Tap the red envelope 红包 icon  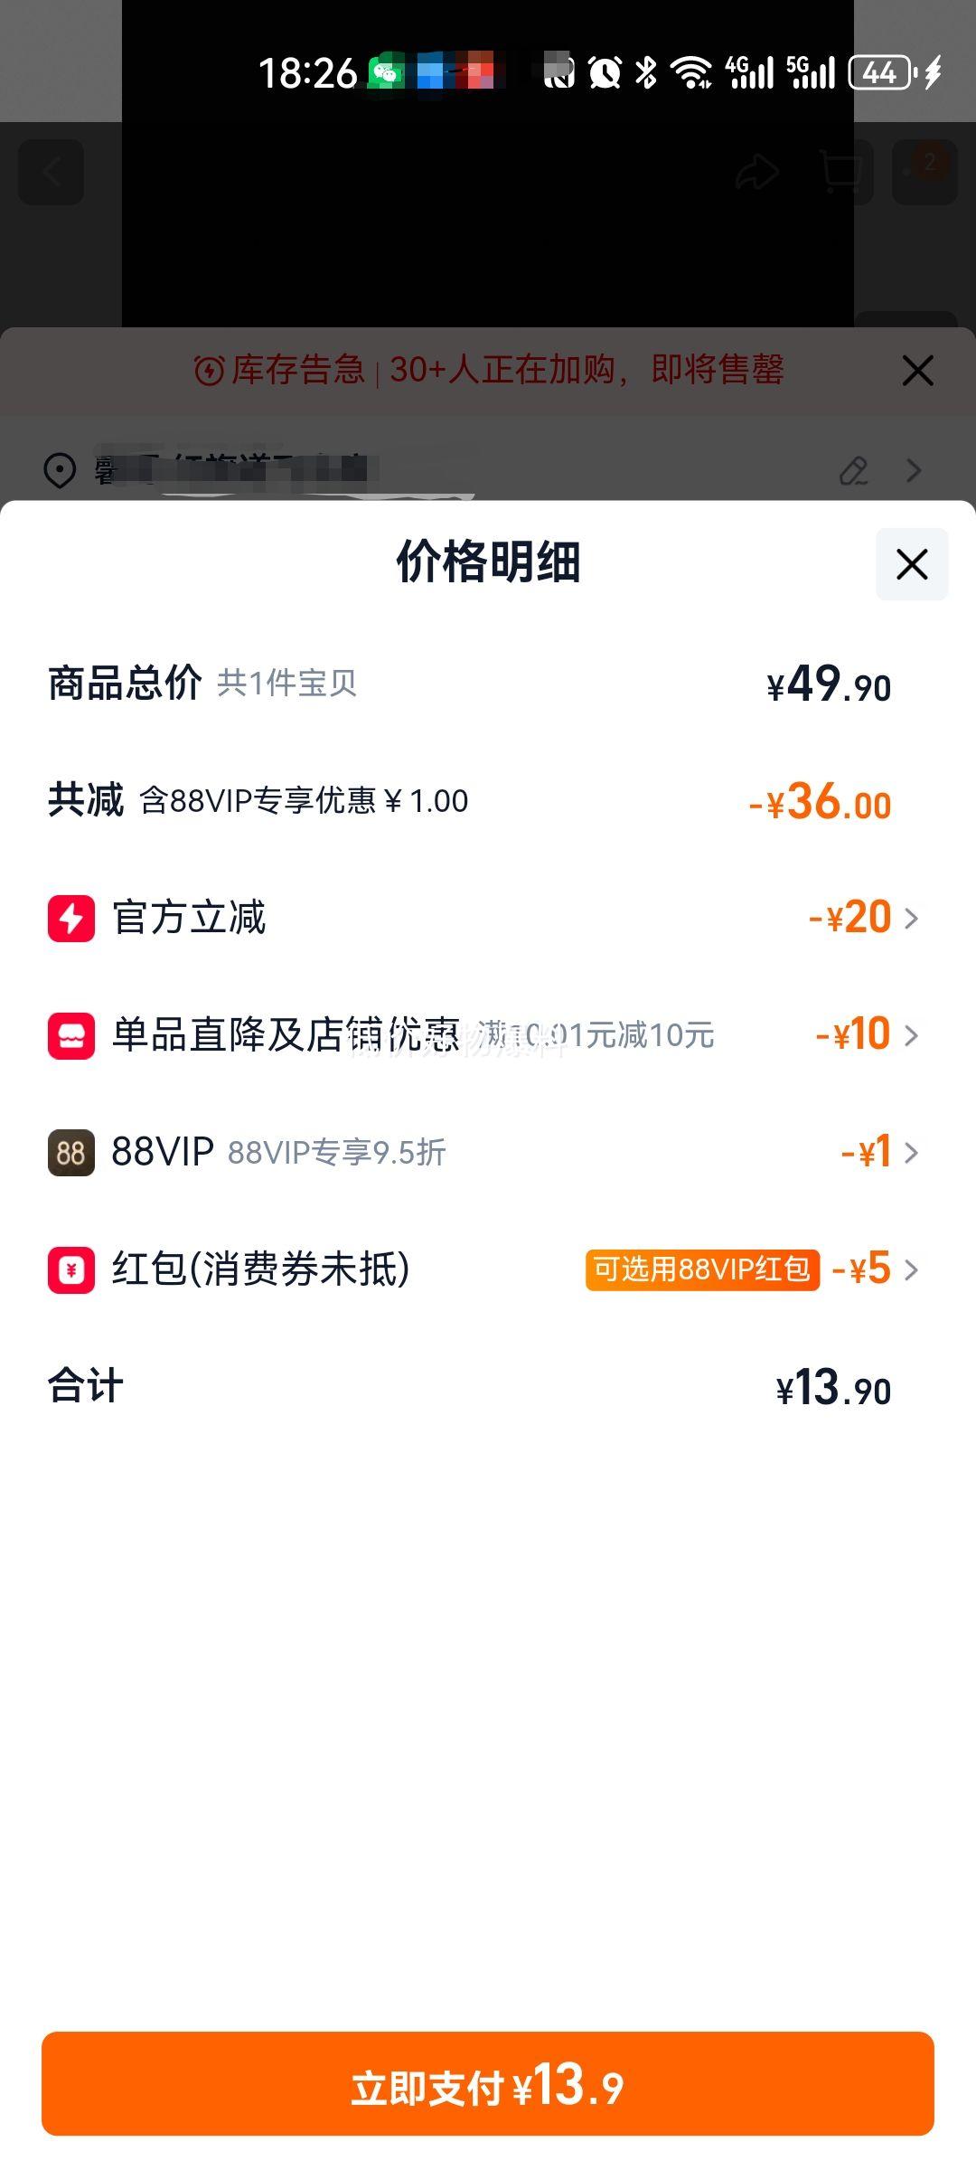pos(71,1269)
